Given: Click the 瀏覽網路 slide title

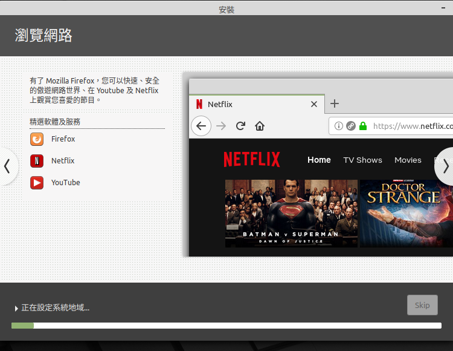Looking at the screenshot, I should point(43,35).
